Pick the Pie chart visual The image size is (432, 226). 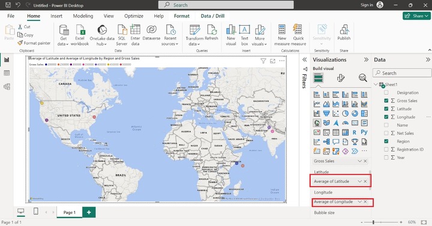(x=345, y=113)
